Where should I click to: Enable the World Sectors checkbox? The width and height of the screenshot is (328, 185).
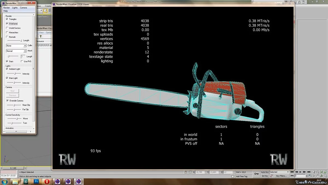[7, 28]
